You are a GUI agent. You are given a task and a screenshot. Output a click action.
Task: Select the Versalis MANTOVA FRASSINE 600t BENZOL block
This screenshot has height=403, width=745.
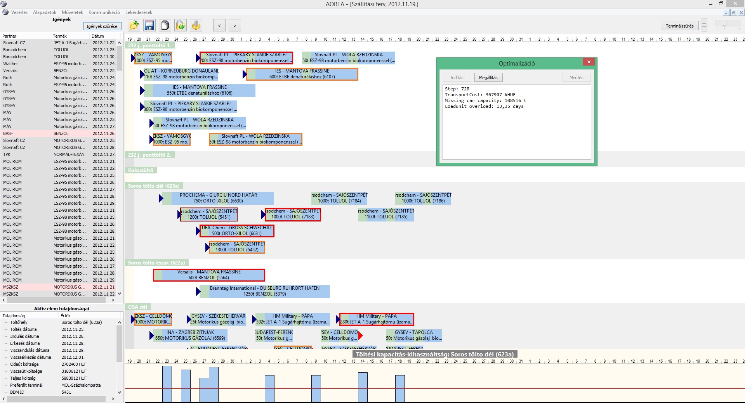pyautogui.click(x=209, y=275)
